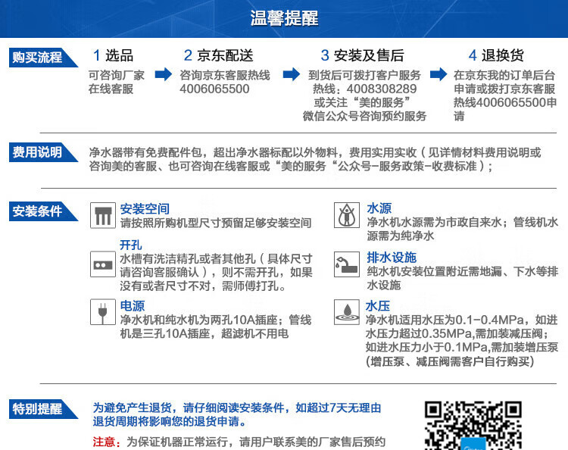Click the arrow before 退换货 step
Screen dimensions: 568x450
pos(438,74)
